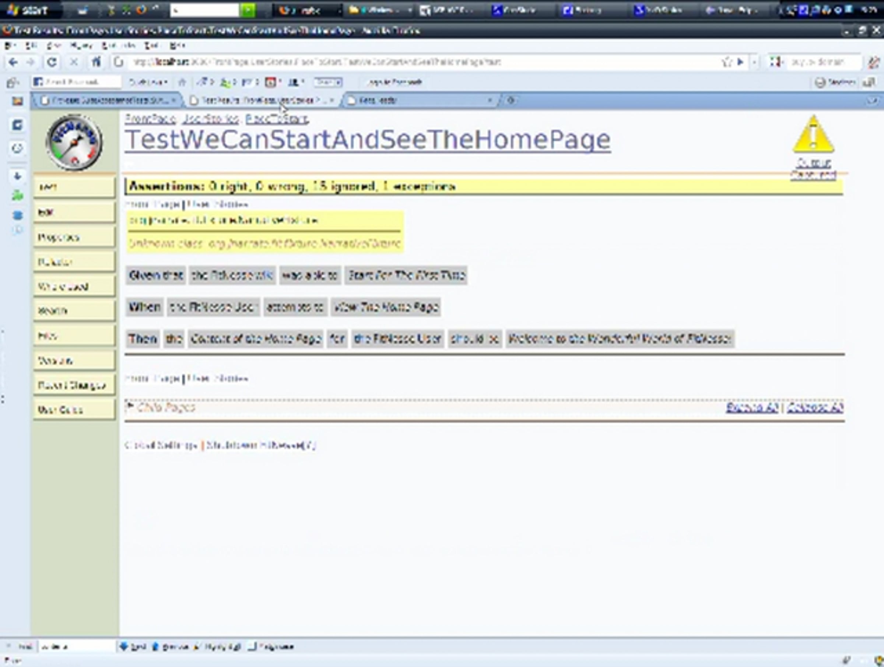Open the search engine dropdown
The image size is (884, 667).
pos(776,62)
